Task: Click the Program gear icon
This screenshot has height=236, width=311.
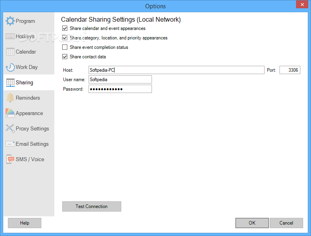Action: [10, 21]
